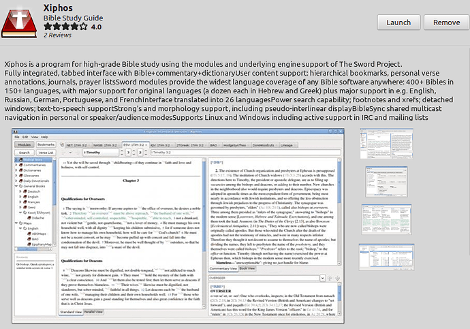This screenshot has height=329, width=470.
Task: Show the first screenshot thumbnail
Action: (386, 144)
